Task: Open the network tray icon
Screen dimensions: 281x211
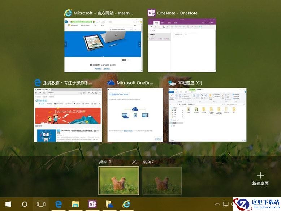Action: click(x=226, y=204)
